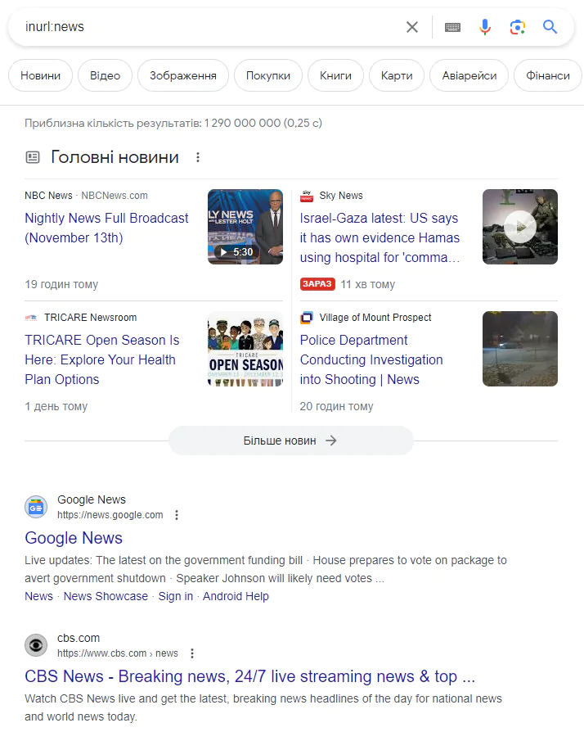
Task: Click the 20 годин тому timestamp
Action: [336, 406]
